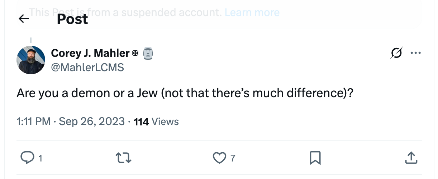438x179 pixels.
Task: Click the 1:11 PM timestamp
Action: point(33,121)
